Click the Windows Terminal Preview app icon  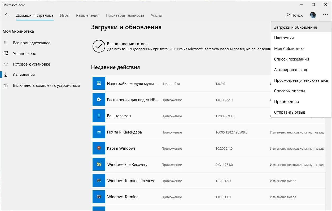[x=99, y=181]
